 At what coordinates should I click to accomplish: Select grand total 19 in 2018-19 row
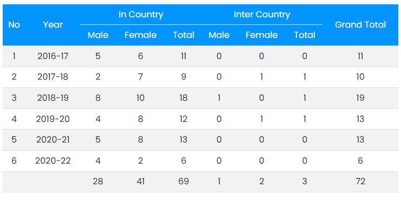(360, 98)
